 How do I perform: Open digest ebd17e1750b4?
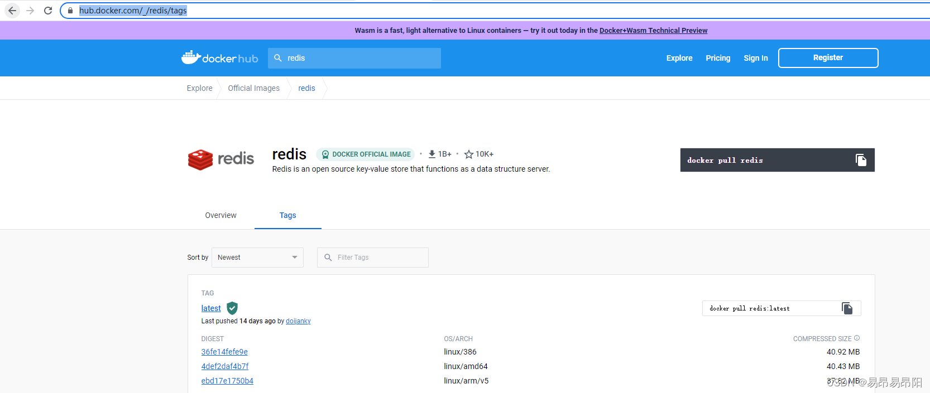(x=227, y=381)
